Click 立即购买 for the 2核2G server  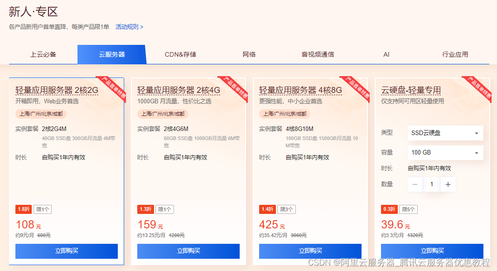coord(67,251)
